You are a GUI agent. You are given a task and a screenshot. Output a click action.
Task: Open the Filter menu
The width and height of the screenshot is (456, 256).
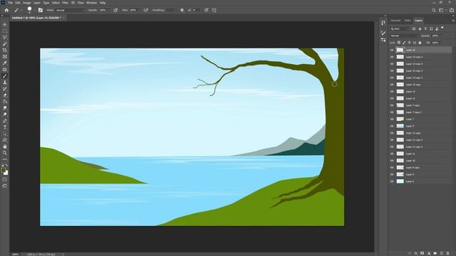click(65, 3)
